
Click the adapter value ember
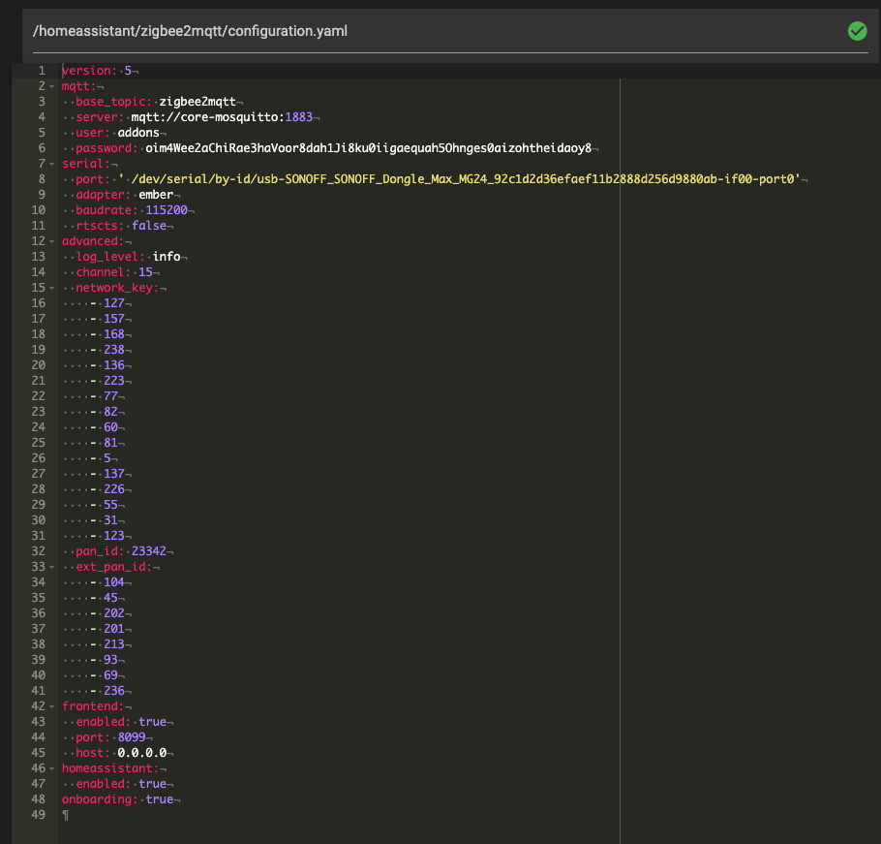click(x=156, y=195)
